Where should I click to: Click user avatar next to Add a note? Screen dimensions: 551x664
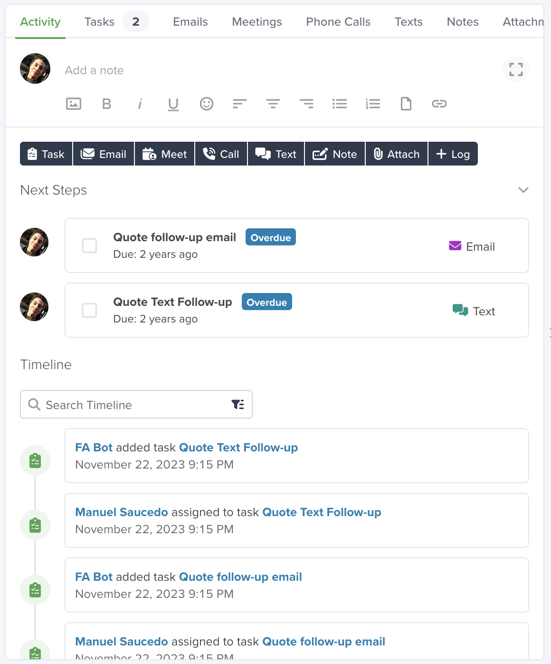35,68
